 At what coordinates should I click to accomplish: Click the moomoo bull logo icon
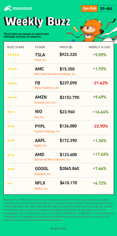[8, 9]
